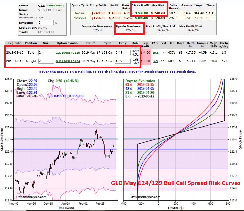Click the Option Symbol column header
The height and width of the screenshot is (211, 244).
[68, 43]
